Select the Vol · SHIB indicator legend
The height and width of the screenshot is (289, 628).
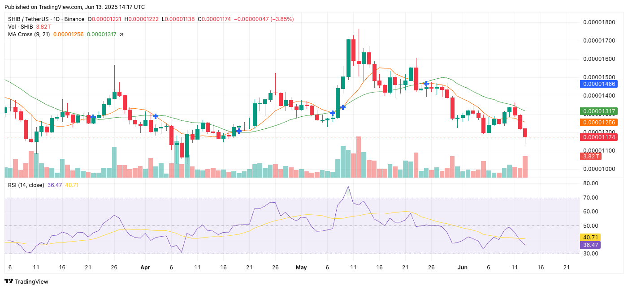click(x=21, y=27)
